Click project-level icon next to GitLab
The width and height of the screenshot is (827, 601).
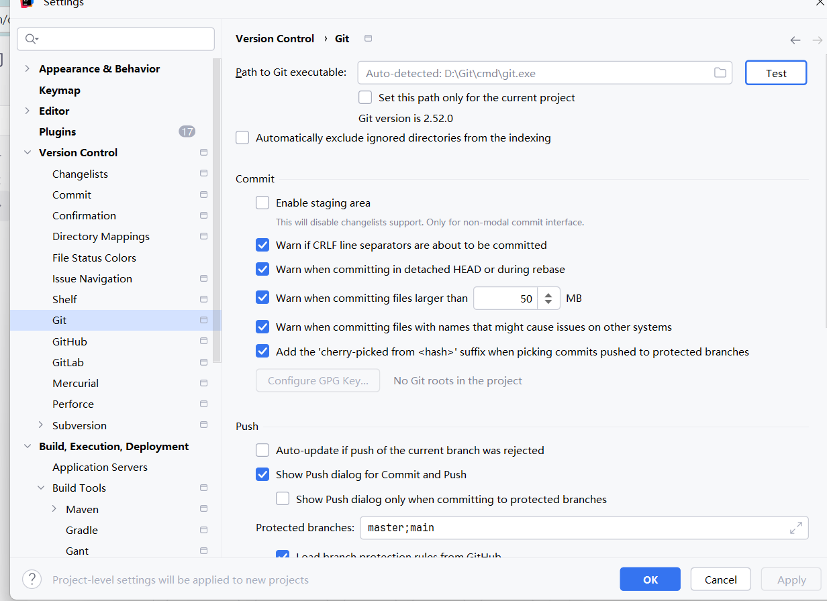pyautogui.click(x=203, y=362)
